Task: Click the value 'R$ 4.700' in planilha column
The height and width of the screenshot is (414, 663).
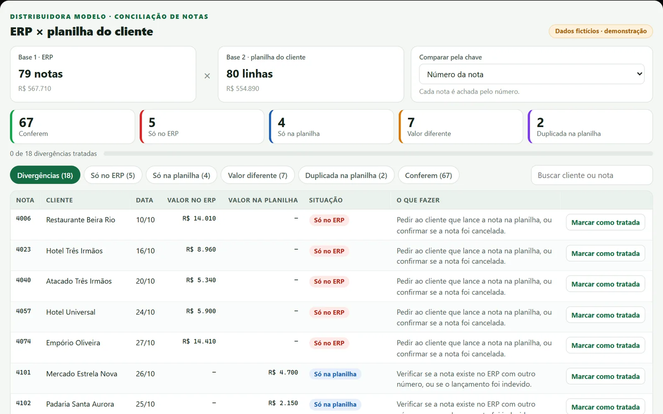Action: (x=283, y=373)
